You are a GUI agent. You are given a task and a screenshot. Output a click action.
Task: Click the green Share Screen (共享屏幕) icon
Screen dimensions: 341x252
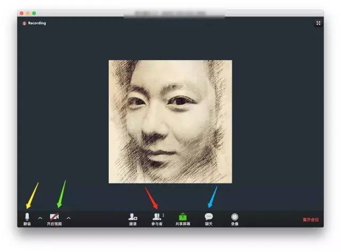tap(183, 216)
